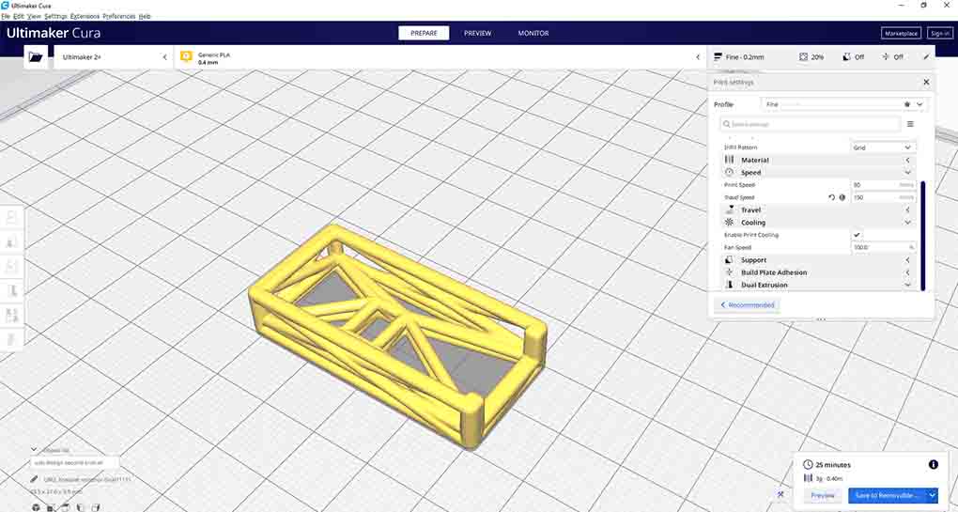This screenshot has height=512, width=958.
Task: Open the Help menu
Action: 145,17
